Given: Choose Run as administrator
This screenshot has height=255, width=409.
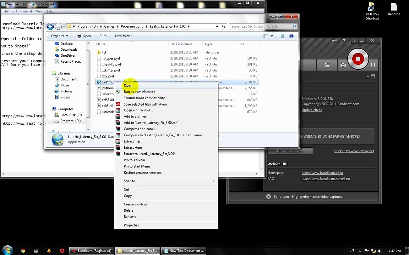Looking at the screenshot, I should tap(166, 92).
